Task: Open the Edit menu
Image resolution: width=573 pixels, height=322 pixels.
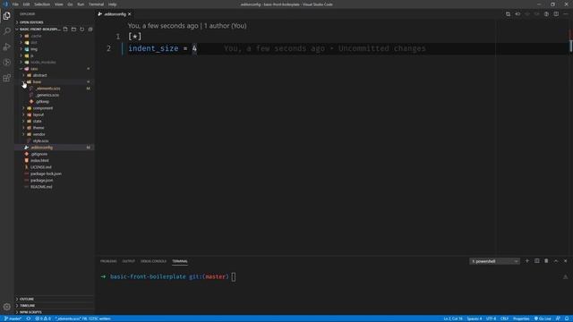Action: pos(26,4)
